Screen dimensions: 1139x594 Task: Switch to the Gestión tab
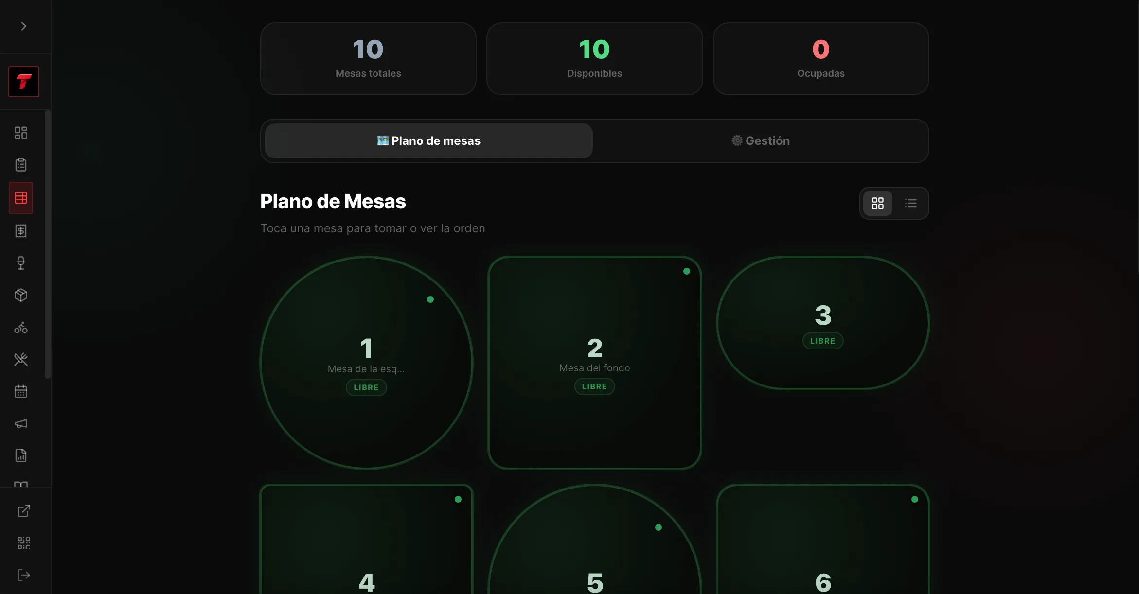[761, 141]
